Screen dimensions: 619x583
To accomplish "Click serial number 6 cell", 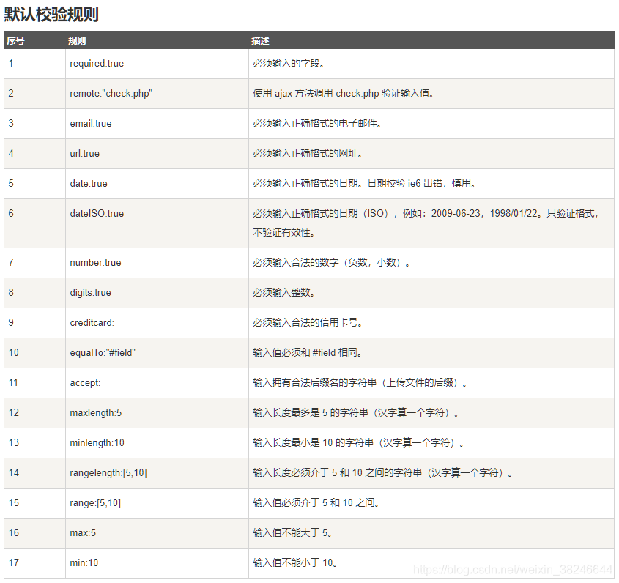I will [x=34, y=223].
